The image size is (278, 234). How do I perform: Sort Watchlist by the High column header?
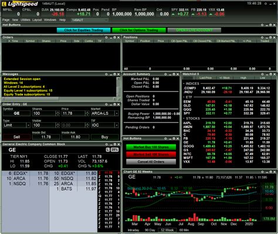[243, 78]
